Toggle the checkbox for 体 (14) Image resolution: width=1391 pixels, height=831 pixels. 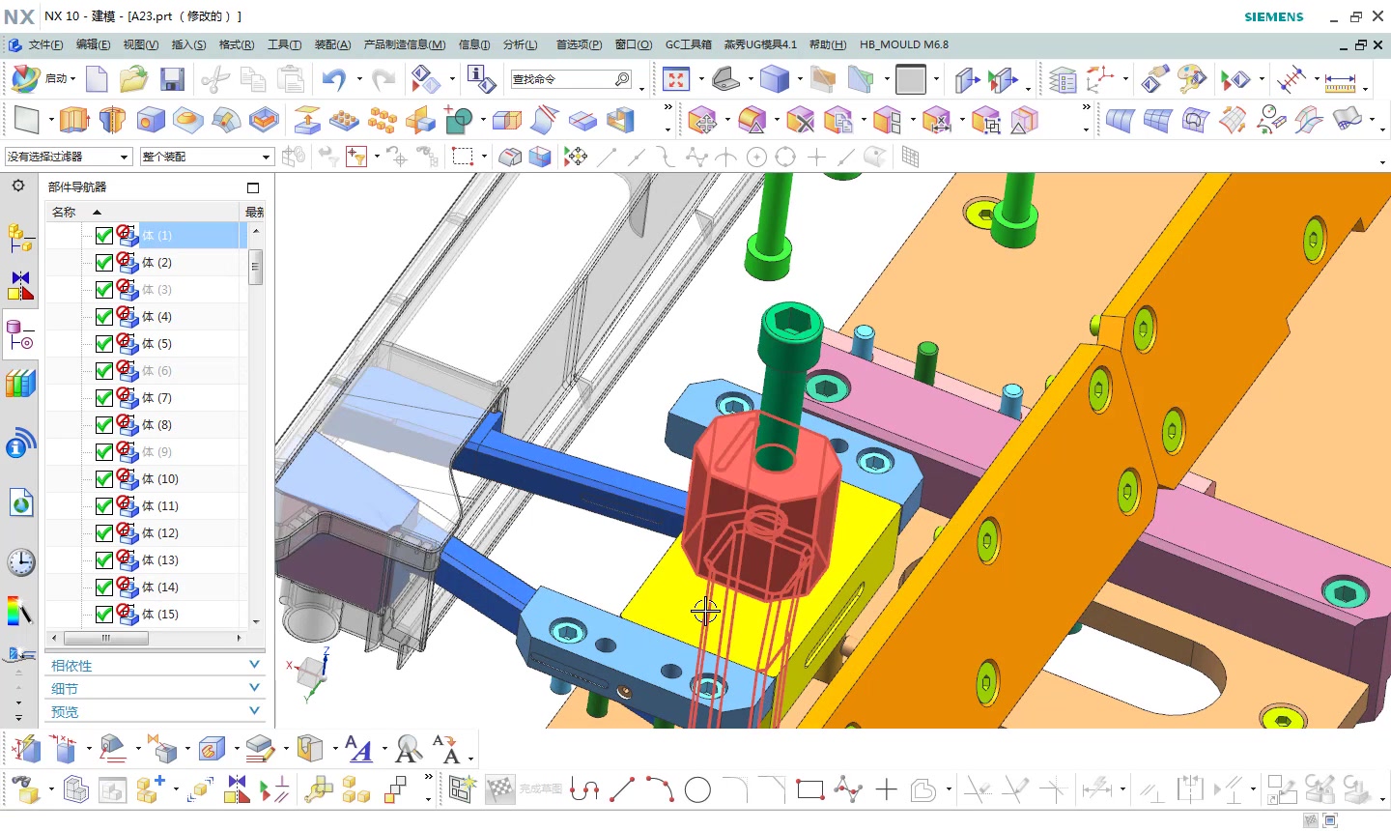tap(104, 587)
